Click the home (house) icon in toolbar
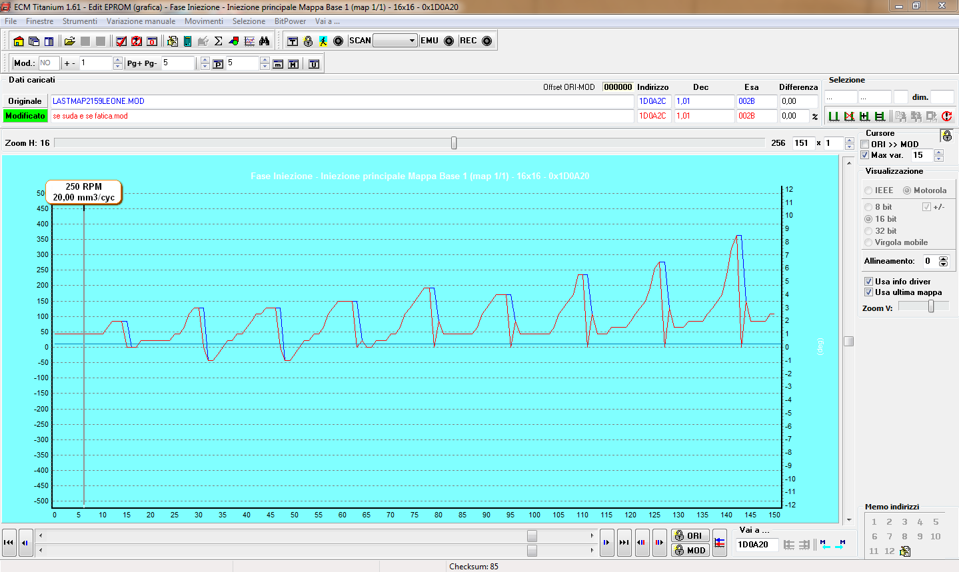Viewport: 959px width, 572px height. tap(19, 41)
